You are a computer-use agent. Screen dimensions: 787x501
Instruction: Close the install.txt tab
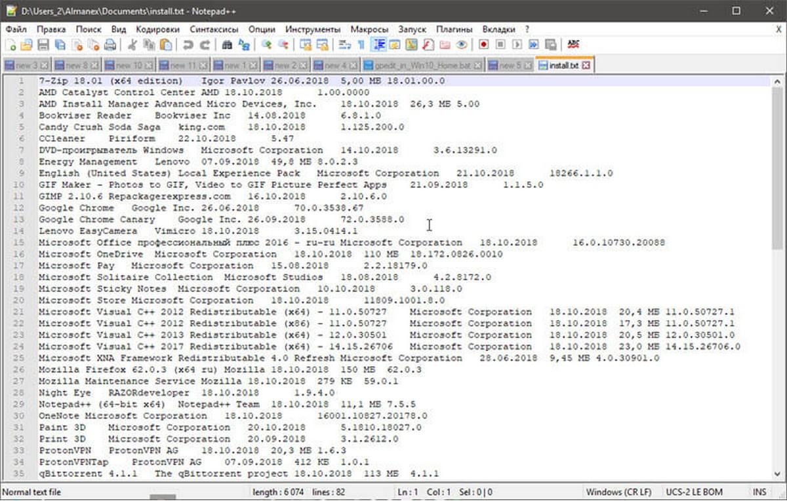click(x=586, y=65)
